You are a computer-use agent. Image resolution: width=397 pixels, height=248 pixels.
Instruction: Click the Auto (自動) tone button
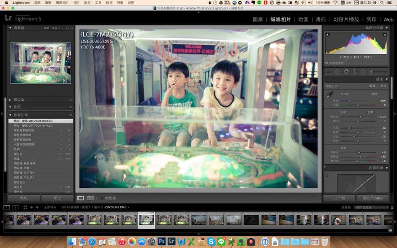[x=370, y=112]
